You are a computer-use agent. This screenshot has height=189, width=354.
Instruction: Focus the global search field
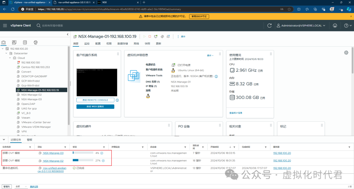point(52,25)
